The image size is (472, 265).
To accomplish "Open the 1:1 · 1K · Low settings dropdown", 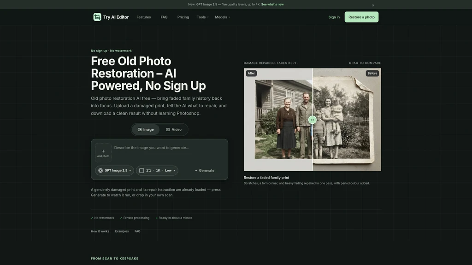I will [157, 170].
